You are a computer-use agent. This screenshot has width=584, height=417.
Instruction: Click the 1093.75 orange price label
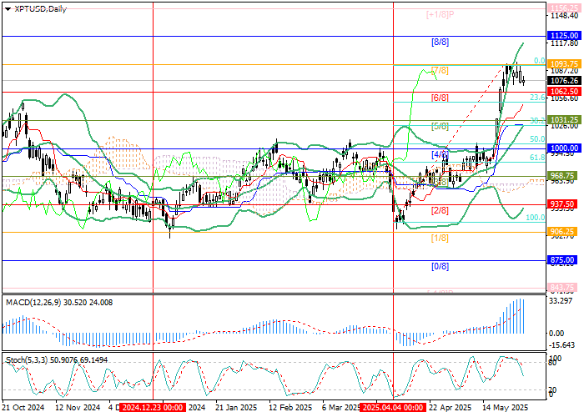[564, 63]
